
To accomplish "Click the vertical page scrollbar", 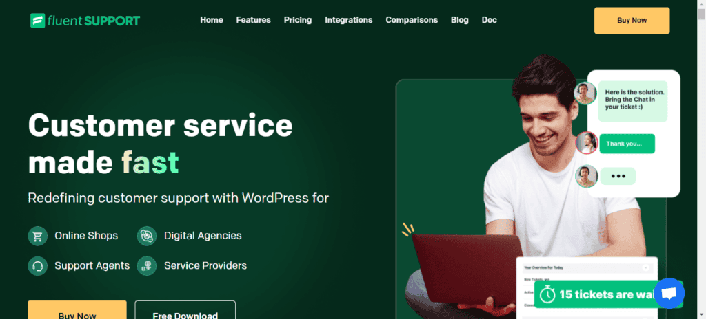I will click(x=701, y=159).
